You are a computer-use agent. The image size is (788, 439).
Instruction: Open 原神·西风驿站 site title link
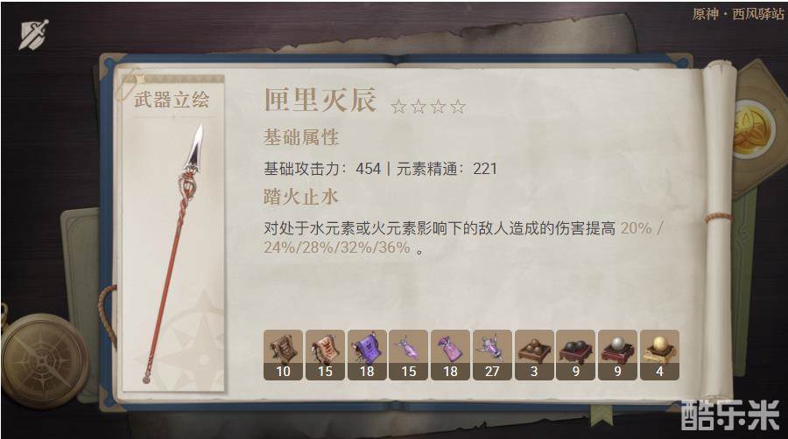tap(738, 13)
